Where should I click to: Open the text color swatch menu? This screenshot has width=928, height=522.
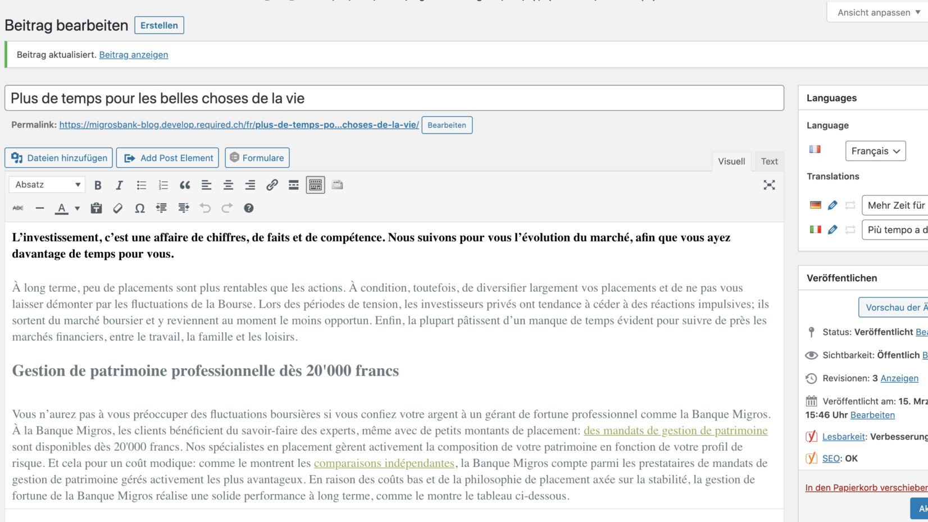click(76, 208)
